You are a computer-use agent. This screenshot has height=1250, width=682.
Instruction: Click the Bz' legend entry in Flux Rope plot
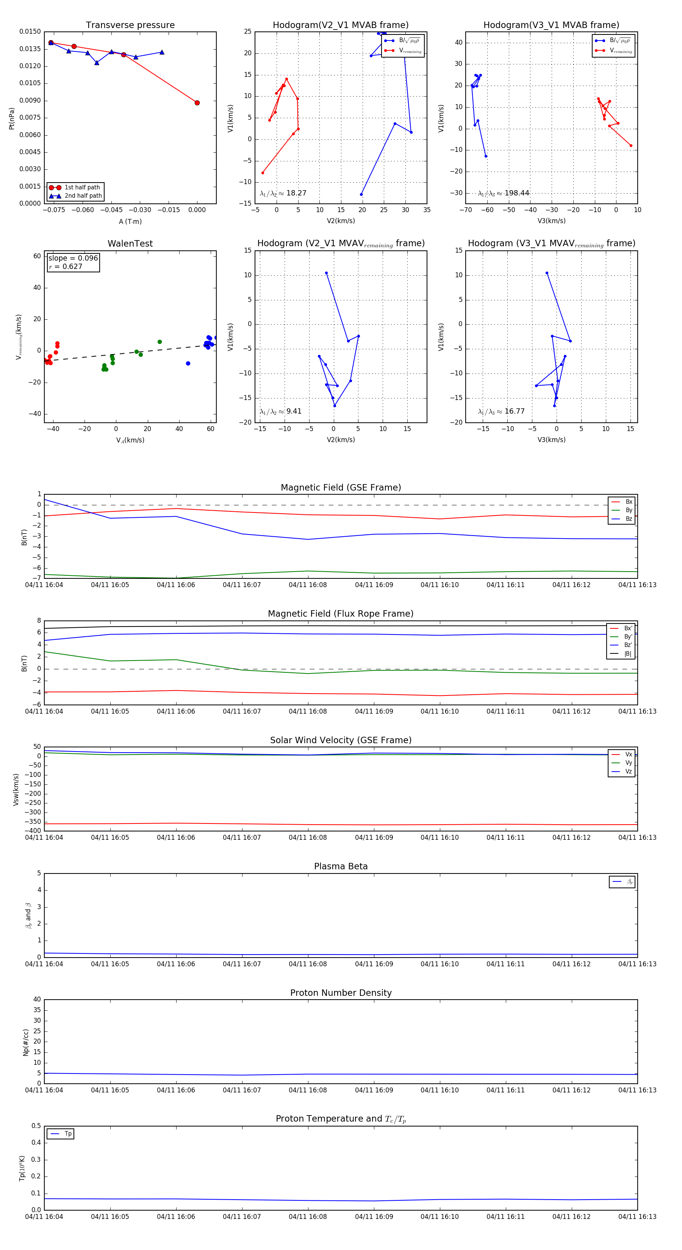coord(621,645)
